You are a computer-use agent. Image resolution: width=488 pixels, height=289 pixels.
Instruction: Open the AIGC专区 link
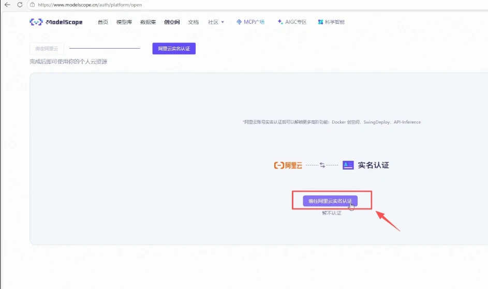point(292,22)
